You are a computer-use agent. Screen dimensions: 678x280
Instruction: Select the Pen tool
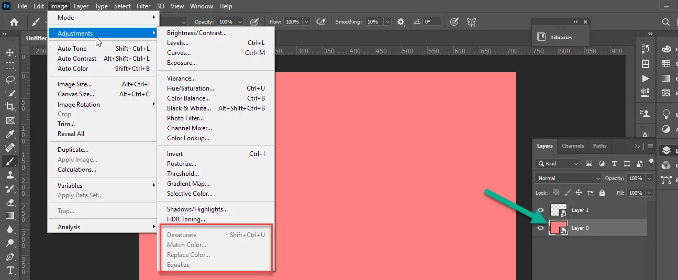10,256
